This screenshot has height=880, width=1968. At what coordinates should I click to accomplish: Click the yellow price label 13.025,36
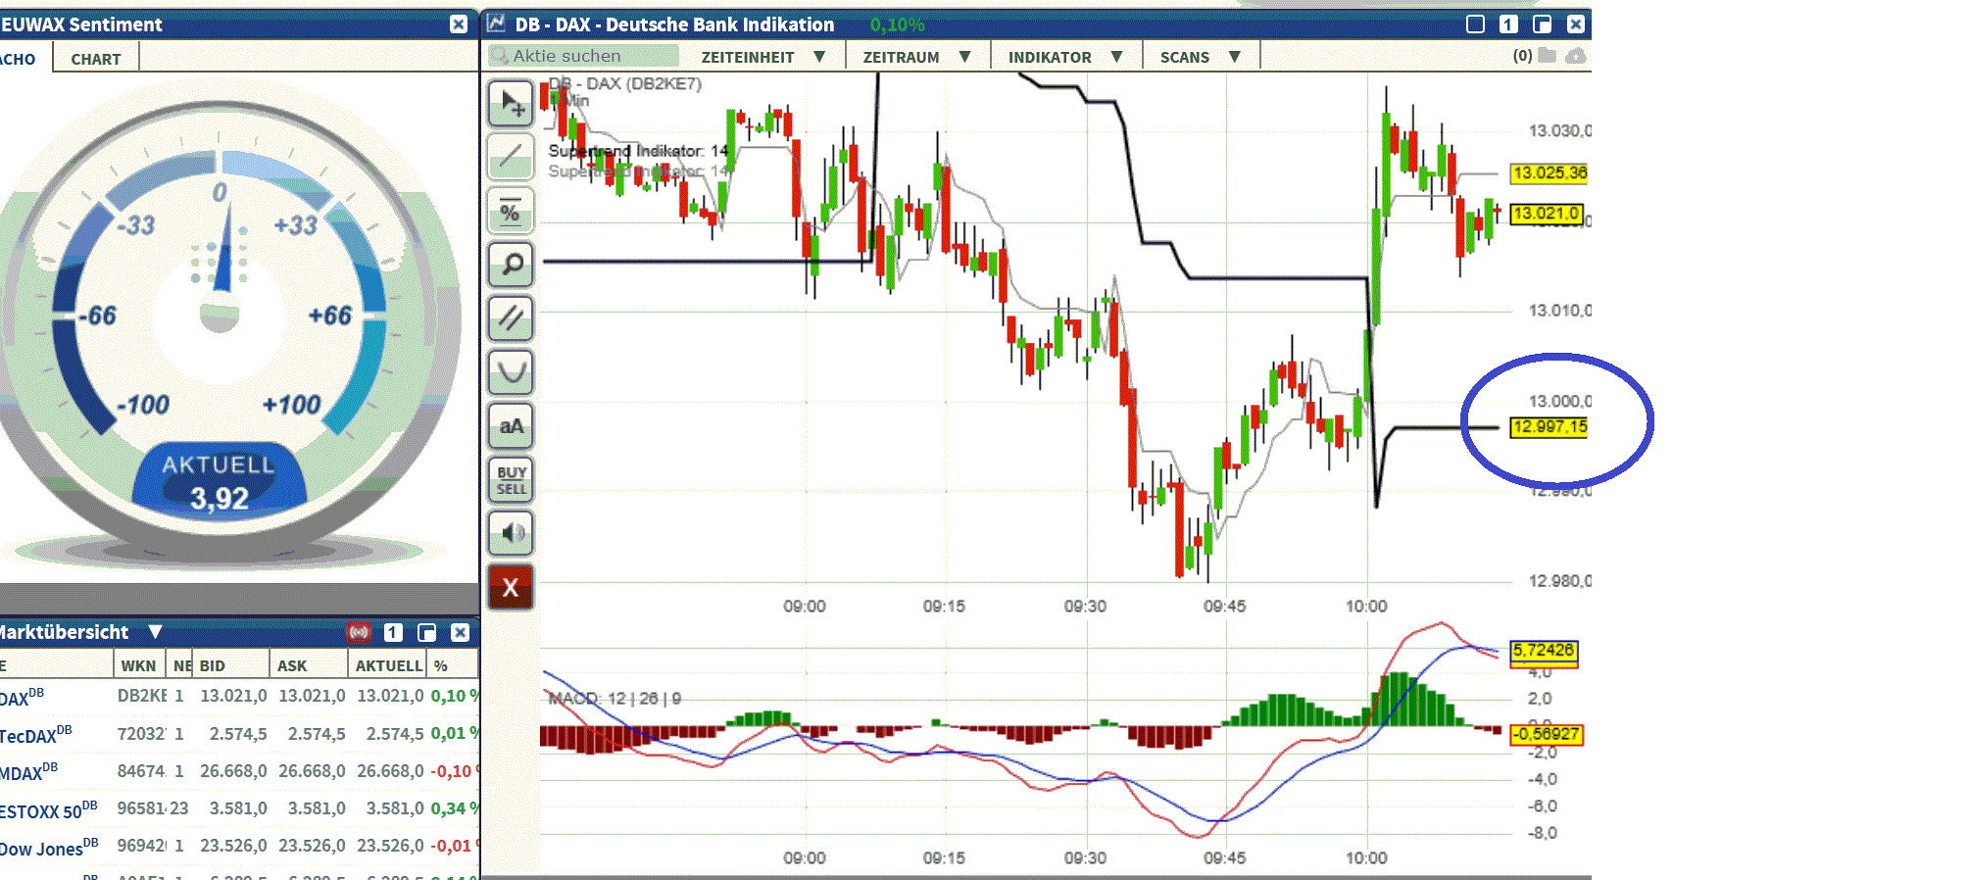point(1550,173)
